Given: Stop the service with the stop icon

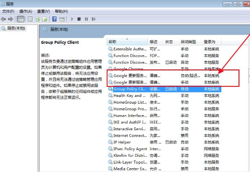Looking at the screenshot, I should tap(79, 19).
